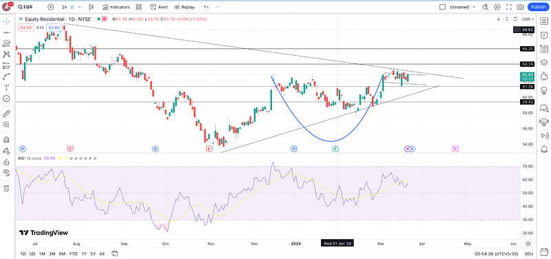Viewport: 551px width, 259px height.
Task: Click the circular arrows pane icon
Action: 515,19
